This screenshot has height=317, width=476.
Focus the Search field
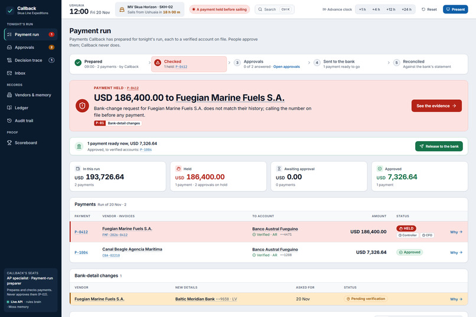275,9
